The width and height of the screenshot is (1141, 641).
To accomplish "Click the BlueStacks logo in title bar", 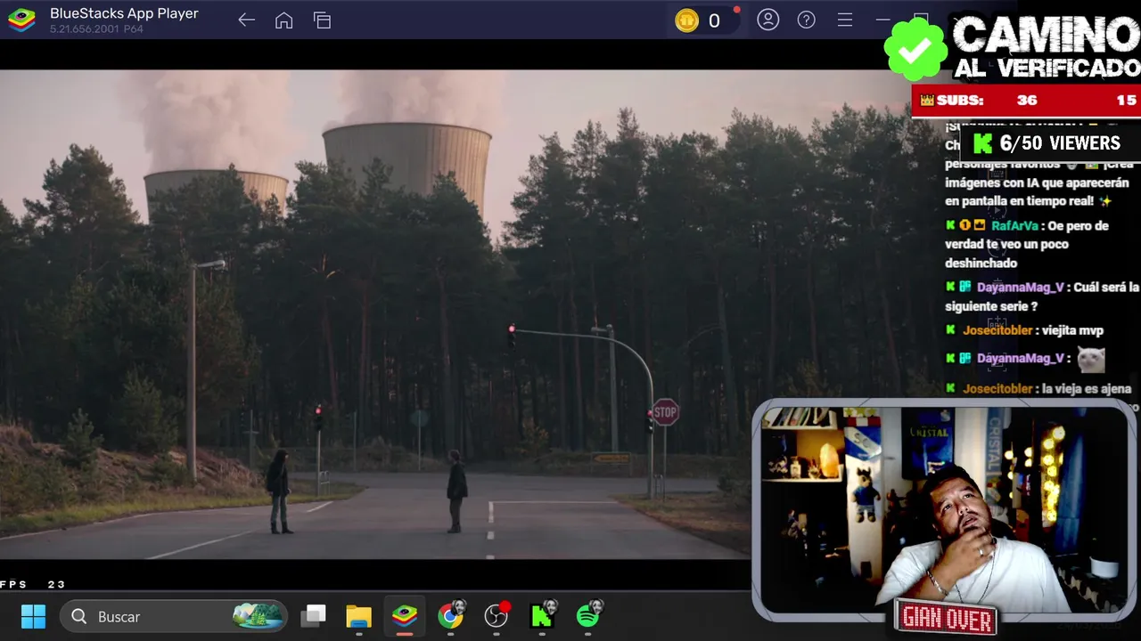I will 21,20.
